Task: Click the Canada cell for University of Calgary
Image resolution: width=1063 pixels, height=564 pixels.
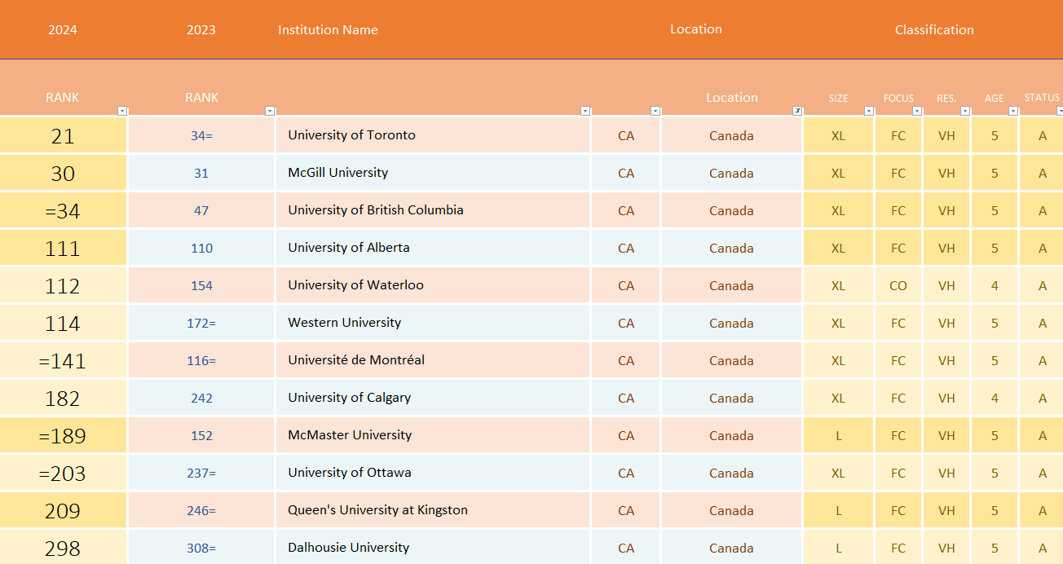Action: (x=731, y=398)
